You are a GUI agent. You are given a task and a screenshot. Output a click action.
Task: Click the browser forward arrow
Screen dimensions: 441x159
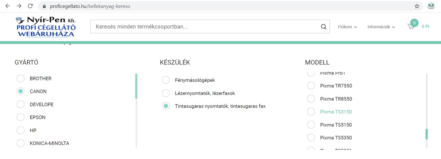[x=19, y=6]
